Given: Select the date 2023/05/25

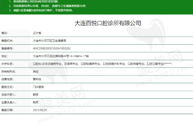Looking at the screenshot, I should tap(40, 110).
